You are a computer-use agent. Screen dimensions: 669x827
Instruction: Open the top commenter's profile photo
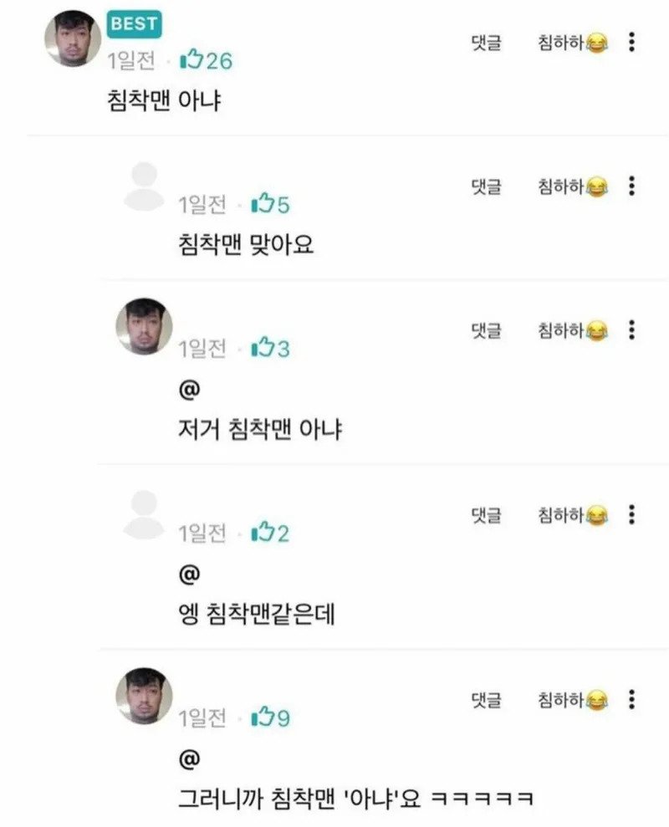73,38
